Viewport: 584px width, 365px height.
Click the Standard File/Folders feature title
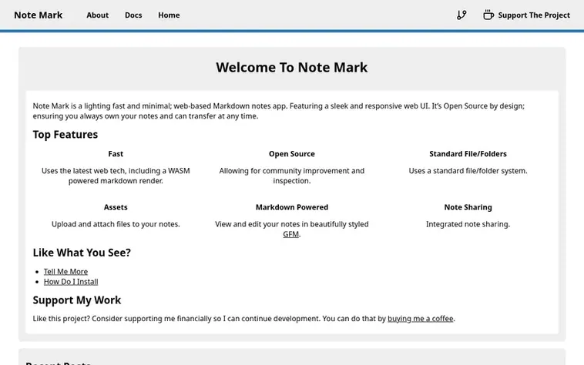468,154
